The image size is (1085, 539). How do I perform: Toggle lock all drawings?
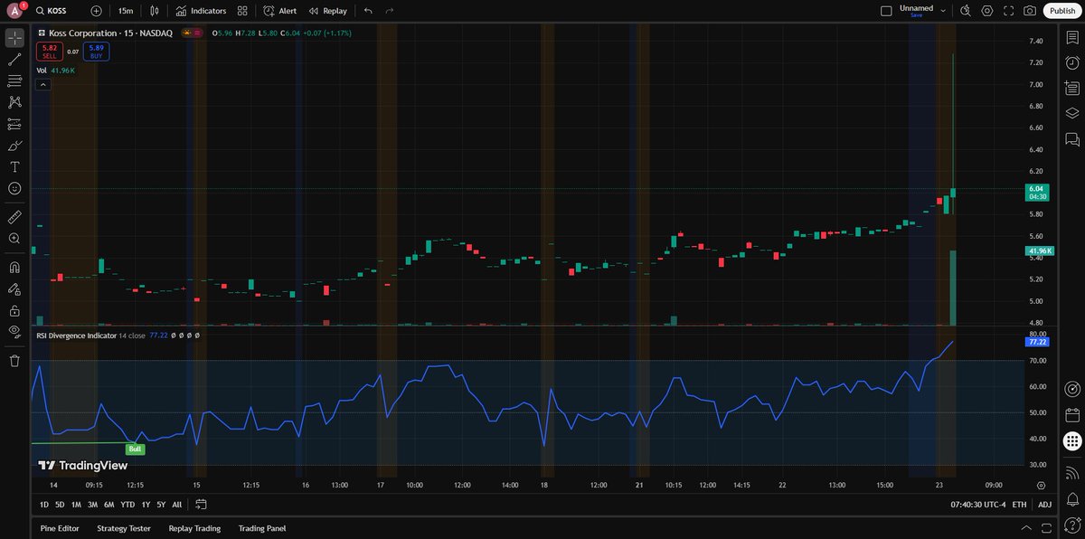pos(14,310)
